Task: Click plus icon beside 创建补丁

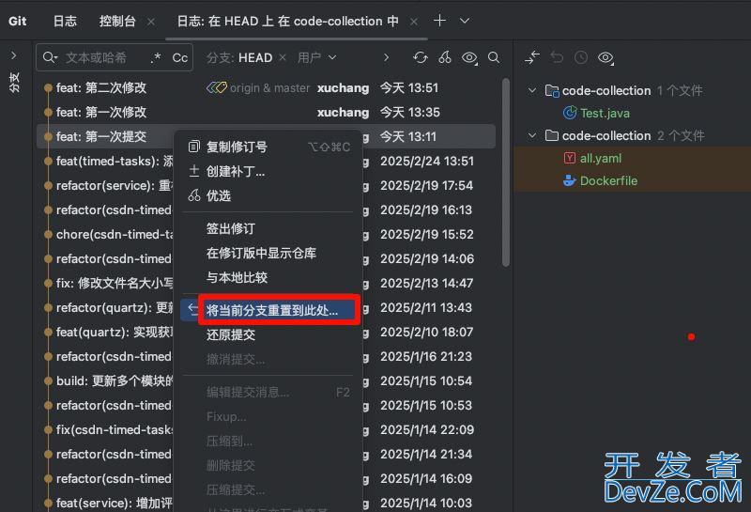Action: [x=193, y=171]
